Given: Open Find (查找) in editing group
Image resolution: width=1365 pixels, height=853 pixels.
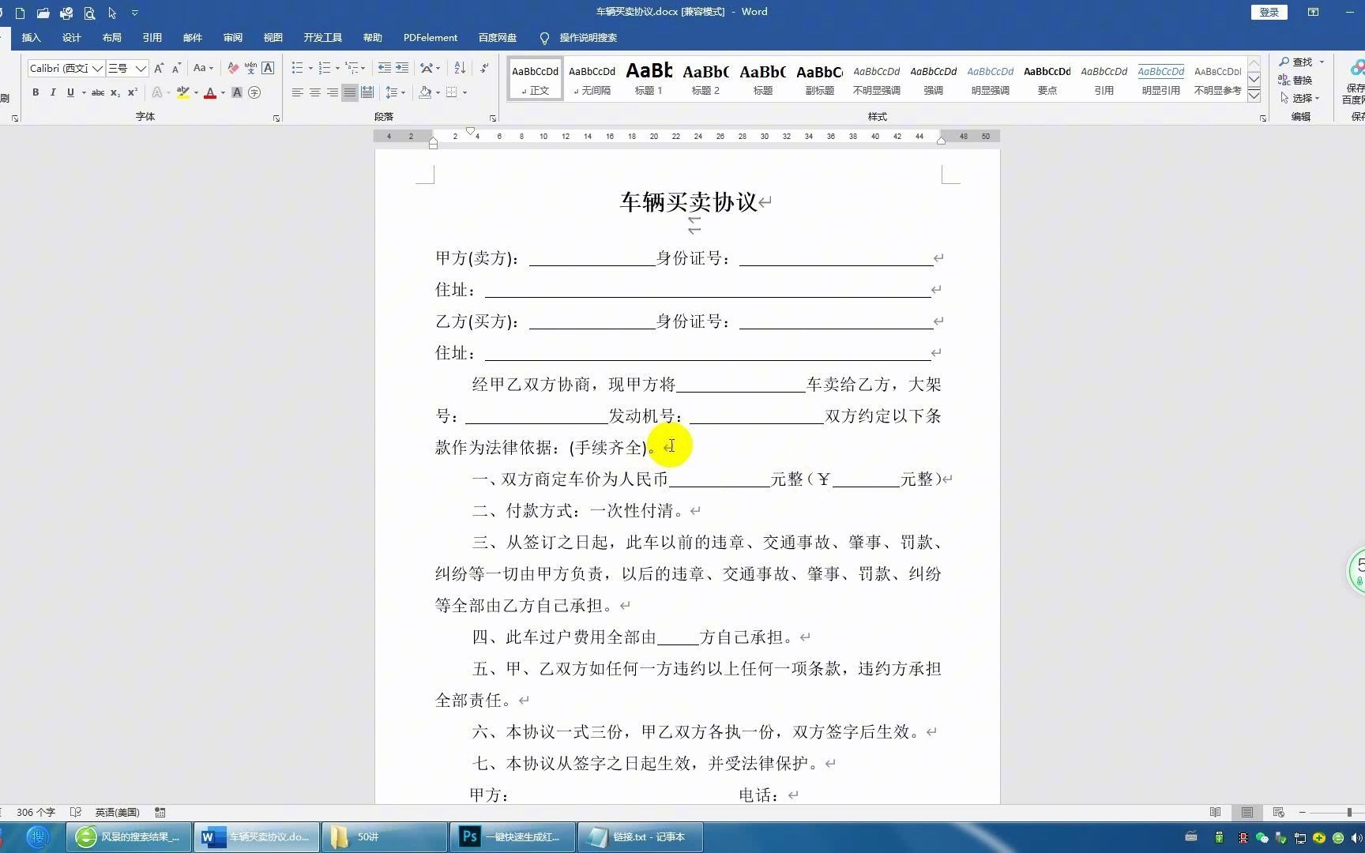Looking at the screenshot, I should click(x=1296, y=62).
